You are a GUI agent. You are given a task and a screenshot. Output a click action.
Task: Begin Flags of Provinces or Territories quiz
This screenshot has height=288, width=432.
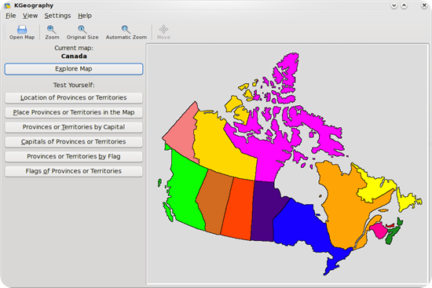pos(74,171)
